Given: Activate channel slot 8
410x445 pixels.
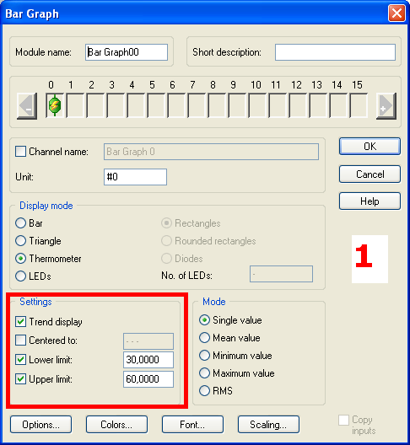Looking at the screenshot, I should 217,105.
